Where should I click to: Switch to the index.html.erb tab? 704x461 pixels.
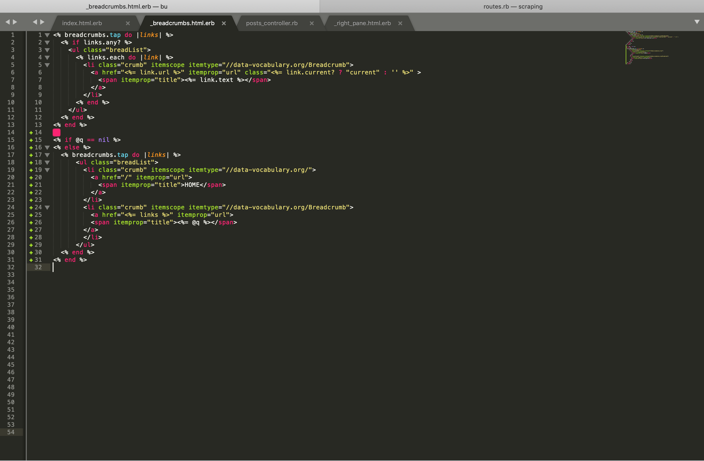click(82, 23)
